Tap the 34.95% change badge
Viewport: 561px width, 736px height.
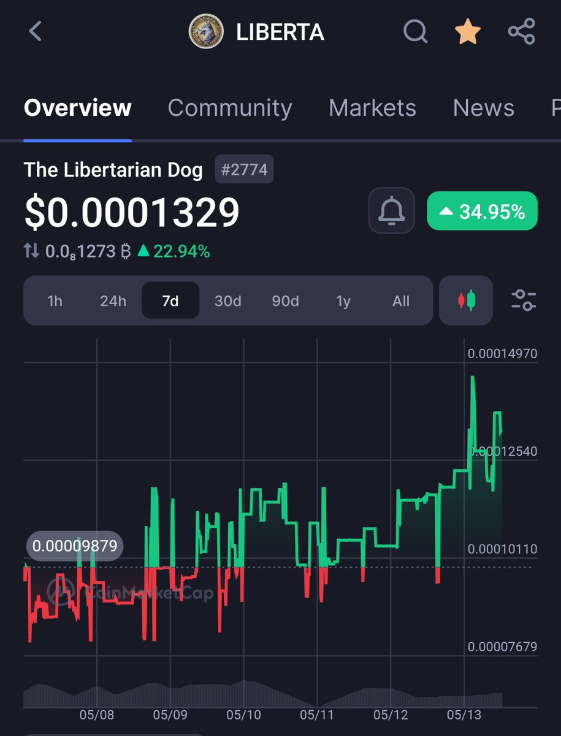[x=482, y=211]
